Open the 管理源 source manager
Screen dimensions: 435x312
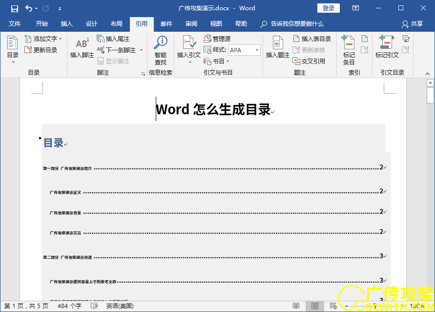point(217,39)
